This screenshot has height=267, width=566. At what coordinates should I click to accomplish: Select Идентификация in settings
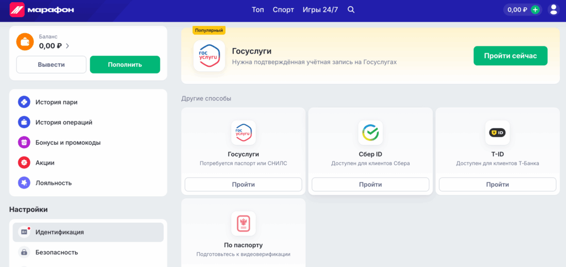click(x=88, y=232)
